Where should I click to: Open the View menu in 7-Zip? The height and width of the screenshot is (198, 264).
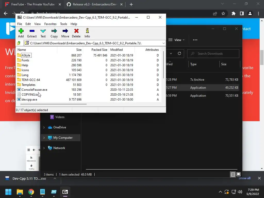pos(37,24)
